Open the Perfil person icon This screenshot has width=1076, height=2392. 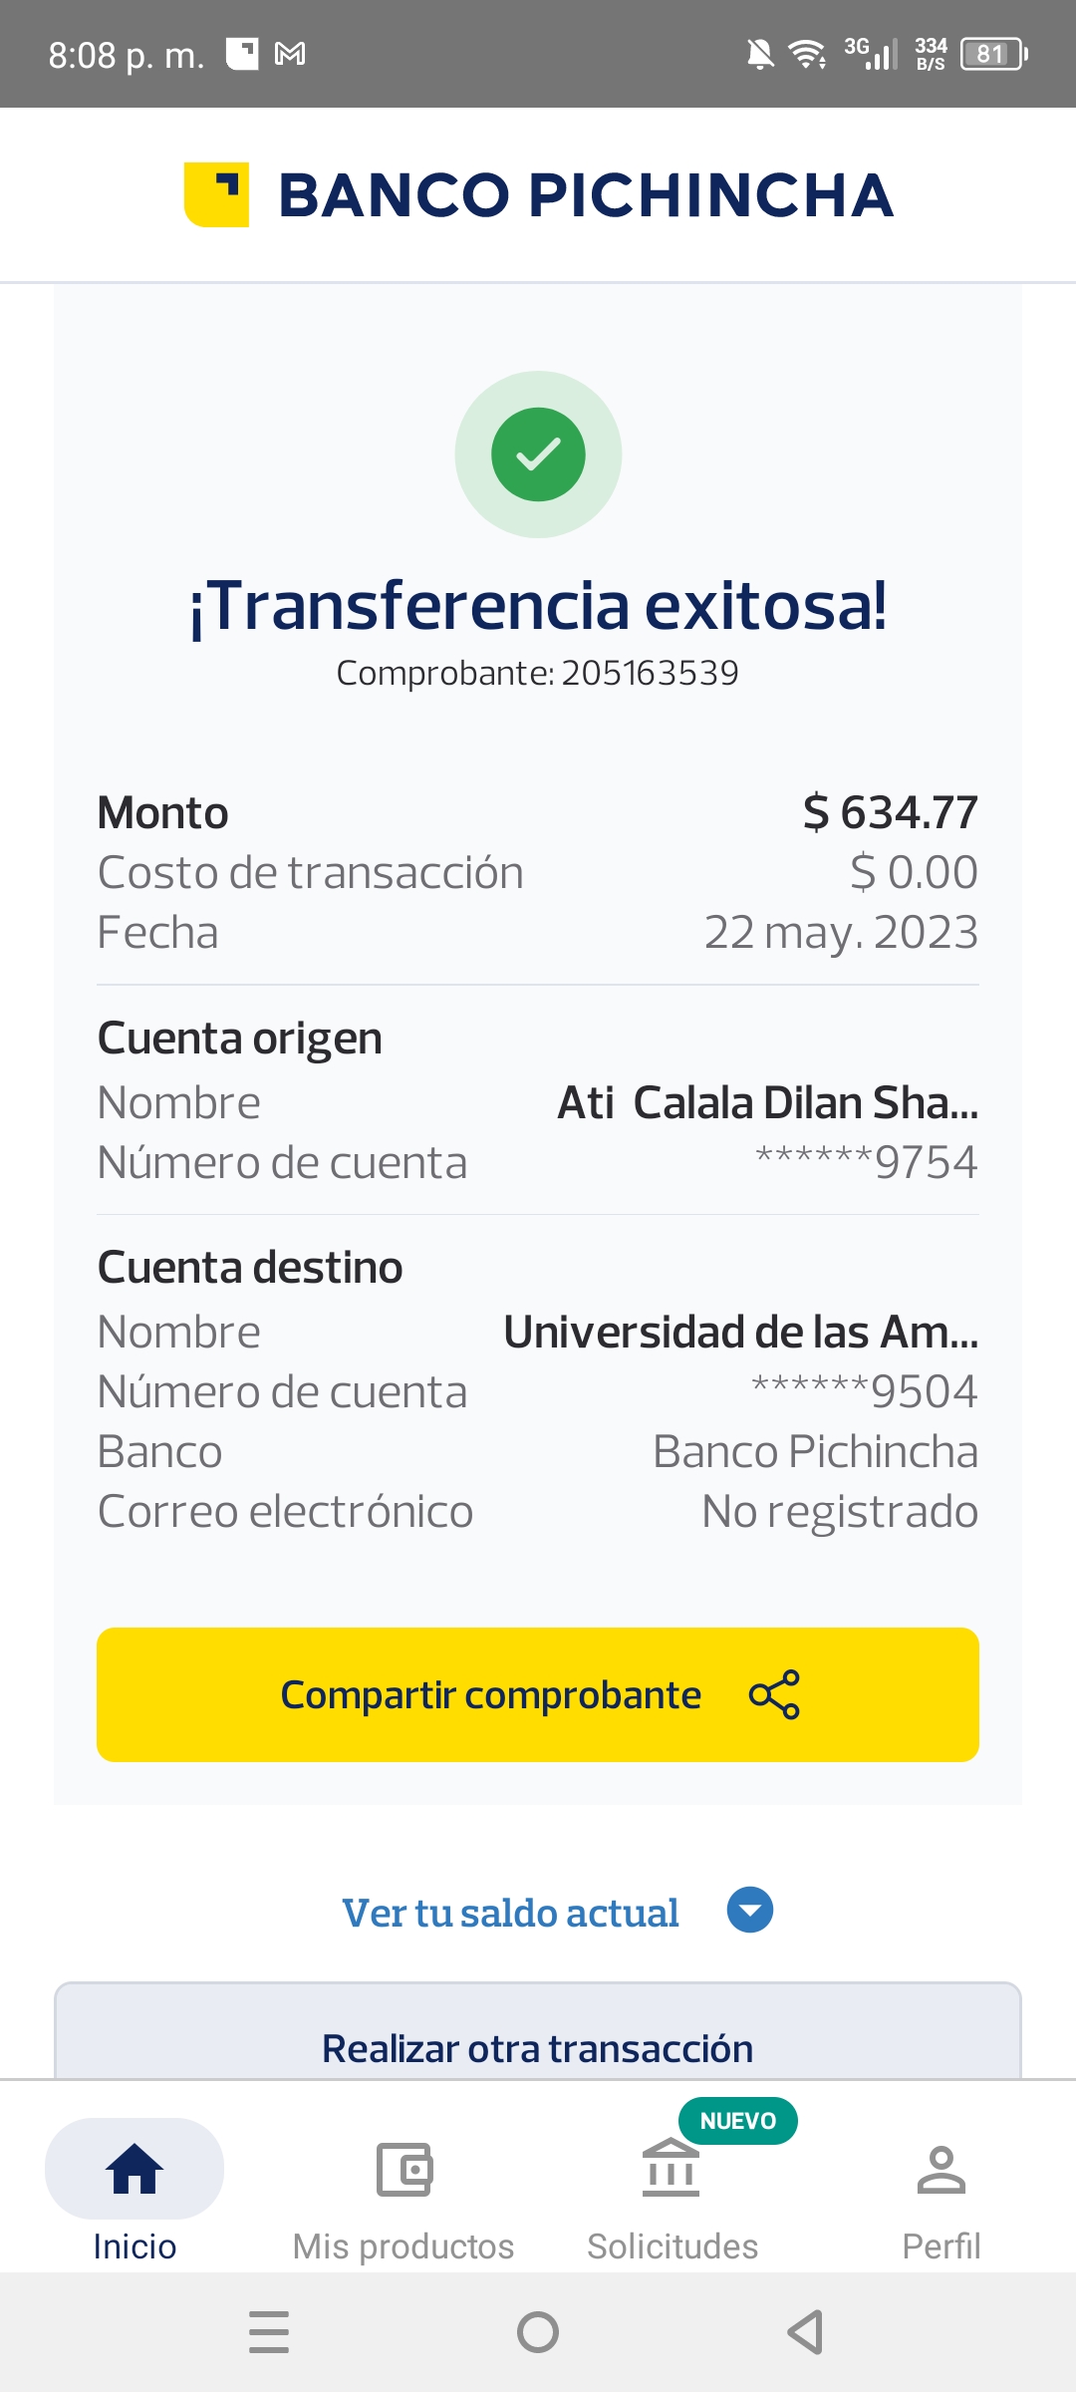tap(941, 2169)
